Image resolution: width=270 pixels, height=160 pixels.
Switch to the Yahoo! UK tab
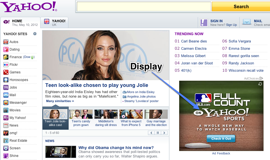54,22
